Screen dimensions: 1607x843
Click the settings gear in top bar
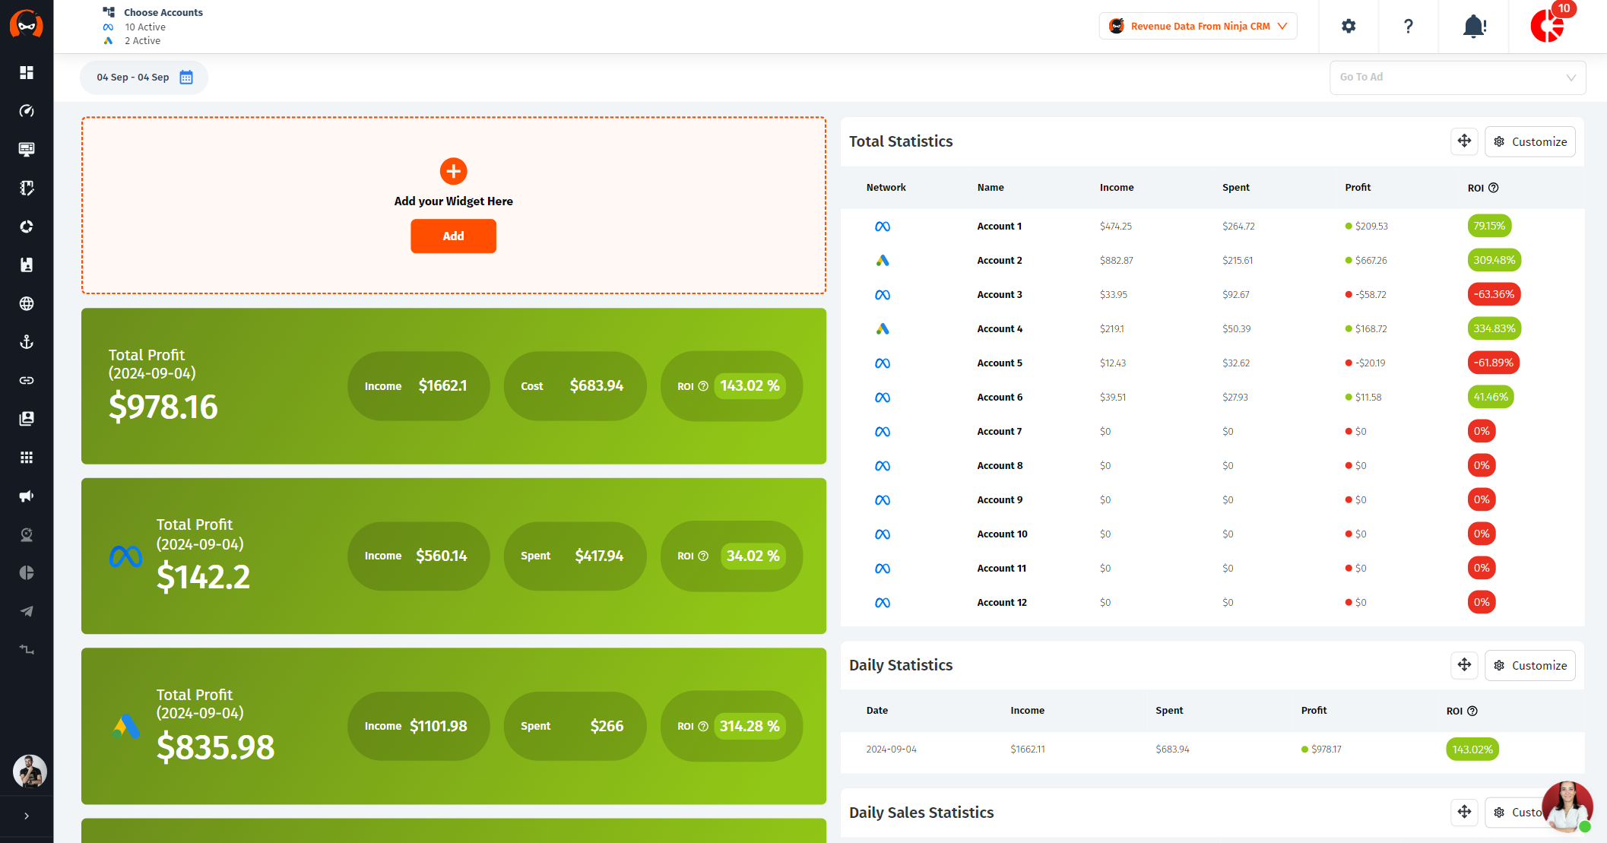click(1349, 27)
